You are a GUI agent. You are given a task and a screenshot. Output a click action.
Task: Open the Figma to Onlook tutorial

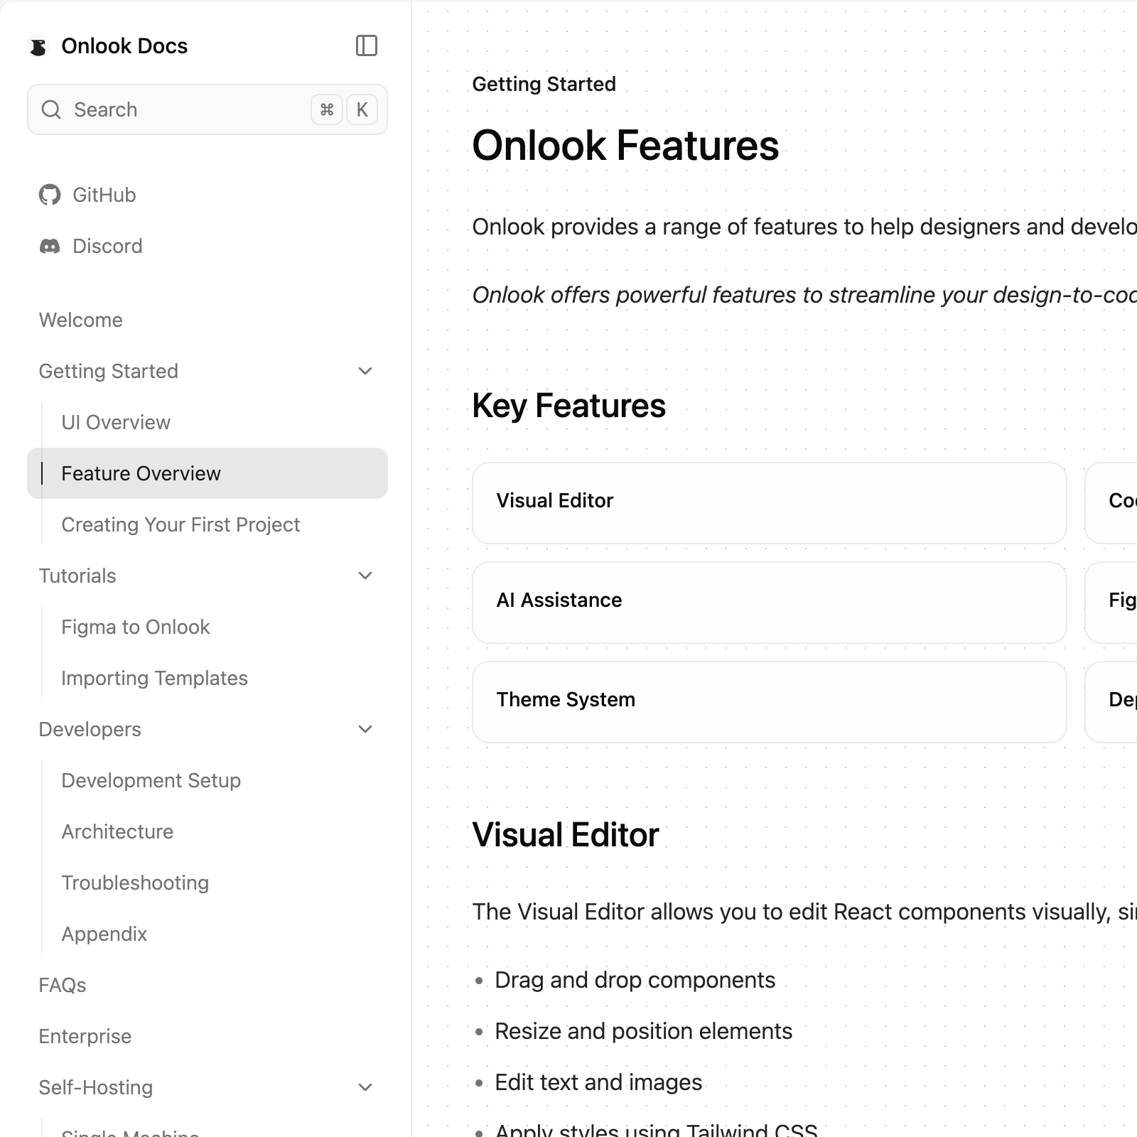[135, 627]
